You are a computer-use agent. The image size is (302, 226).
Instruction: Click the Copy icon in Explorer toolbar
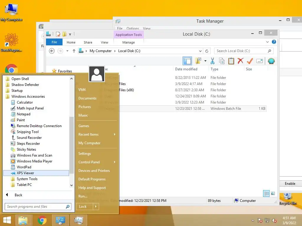222,61
